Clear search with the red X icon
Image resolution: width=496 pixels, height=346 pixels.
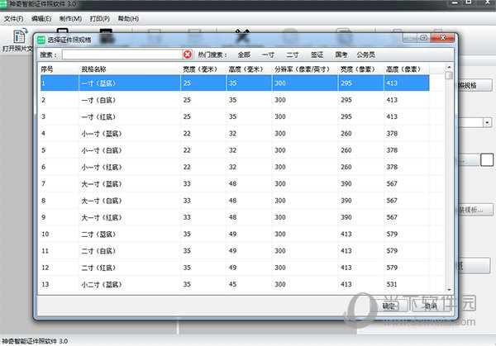tap(188, 55)
